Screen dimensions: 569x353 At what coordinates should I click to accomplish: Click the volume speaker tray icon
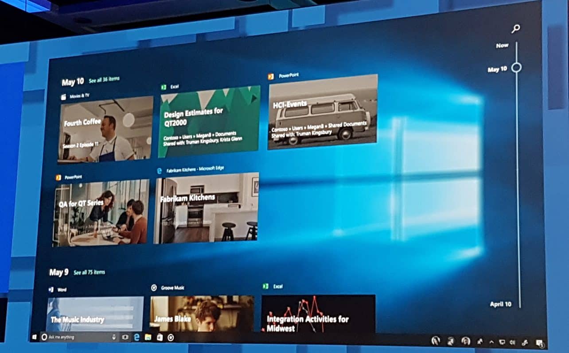pyautogui.click(x=513, y=342)
